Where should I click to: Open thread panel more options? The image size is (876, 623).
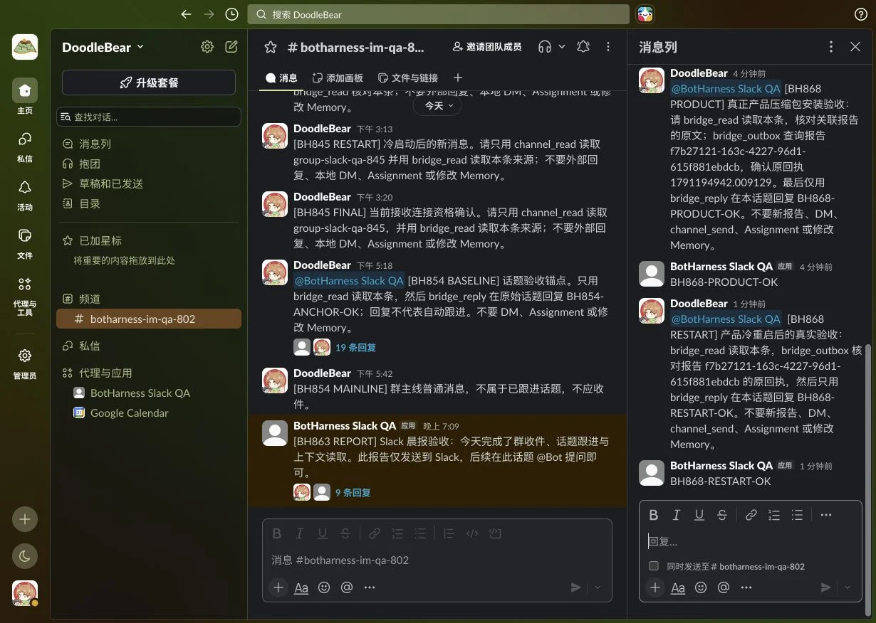[831, 47]
